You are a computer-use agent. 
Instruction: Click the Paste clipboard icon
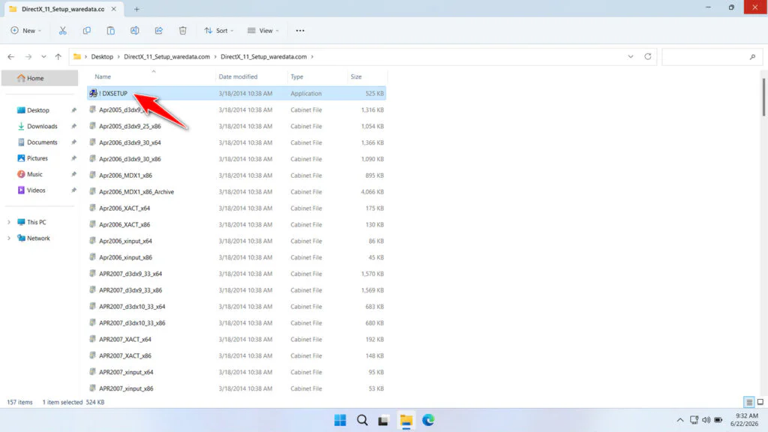tap(111, 30)
